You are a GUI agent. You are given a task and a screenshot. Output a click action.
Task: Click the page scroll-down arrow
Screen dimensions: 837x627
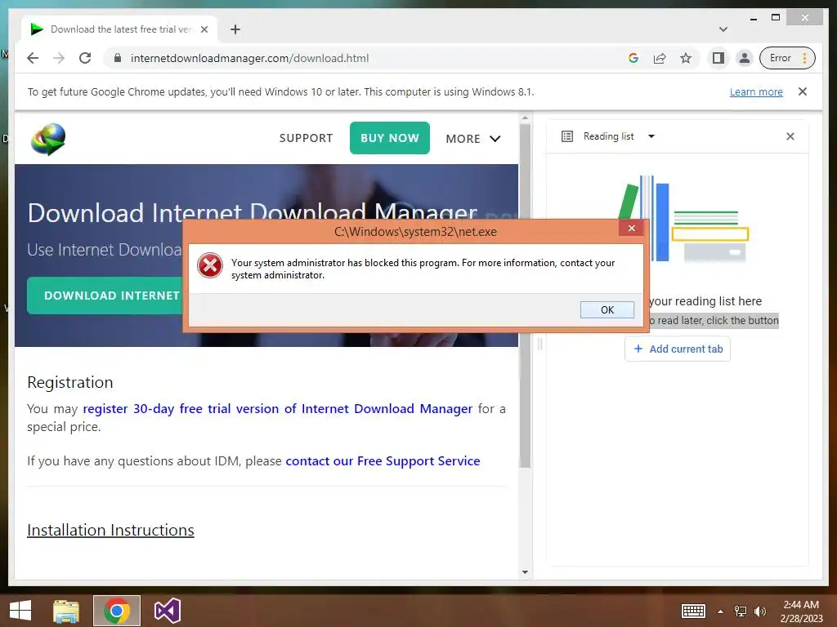coord(525,572)
